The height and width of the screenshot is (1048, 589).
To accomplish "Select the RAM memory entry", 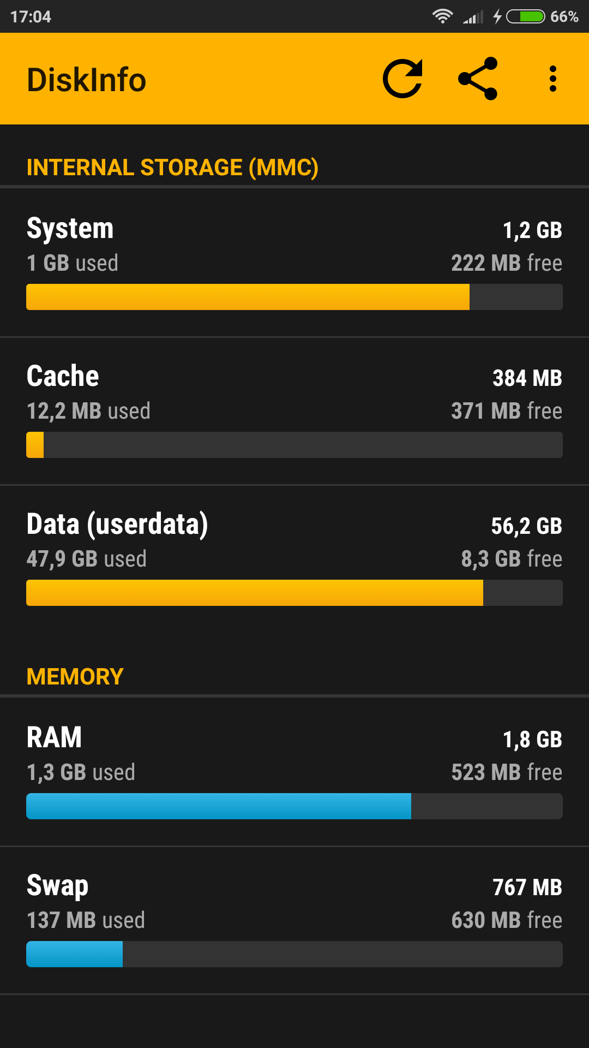I will coord(294,755).
